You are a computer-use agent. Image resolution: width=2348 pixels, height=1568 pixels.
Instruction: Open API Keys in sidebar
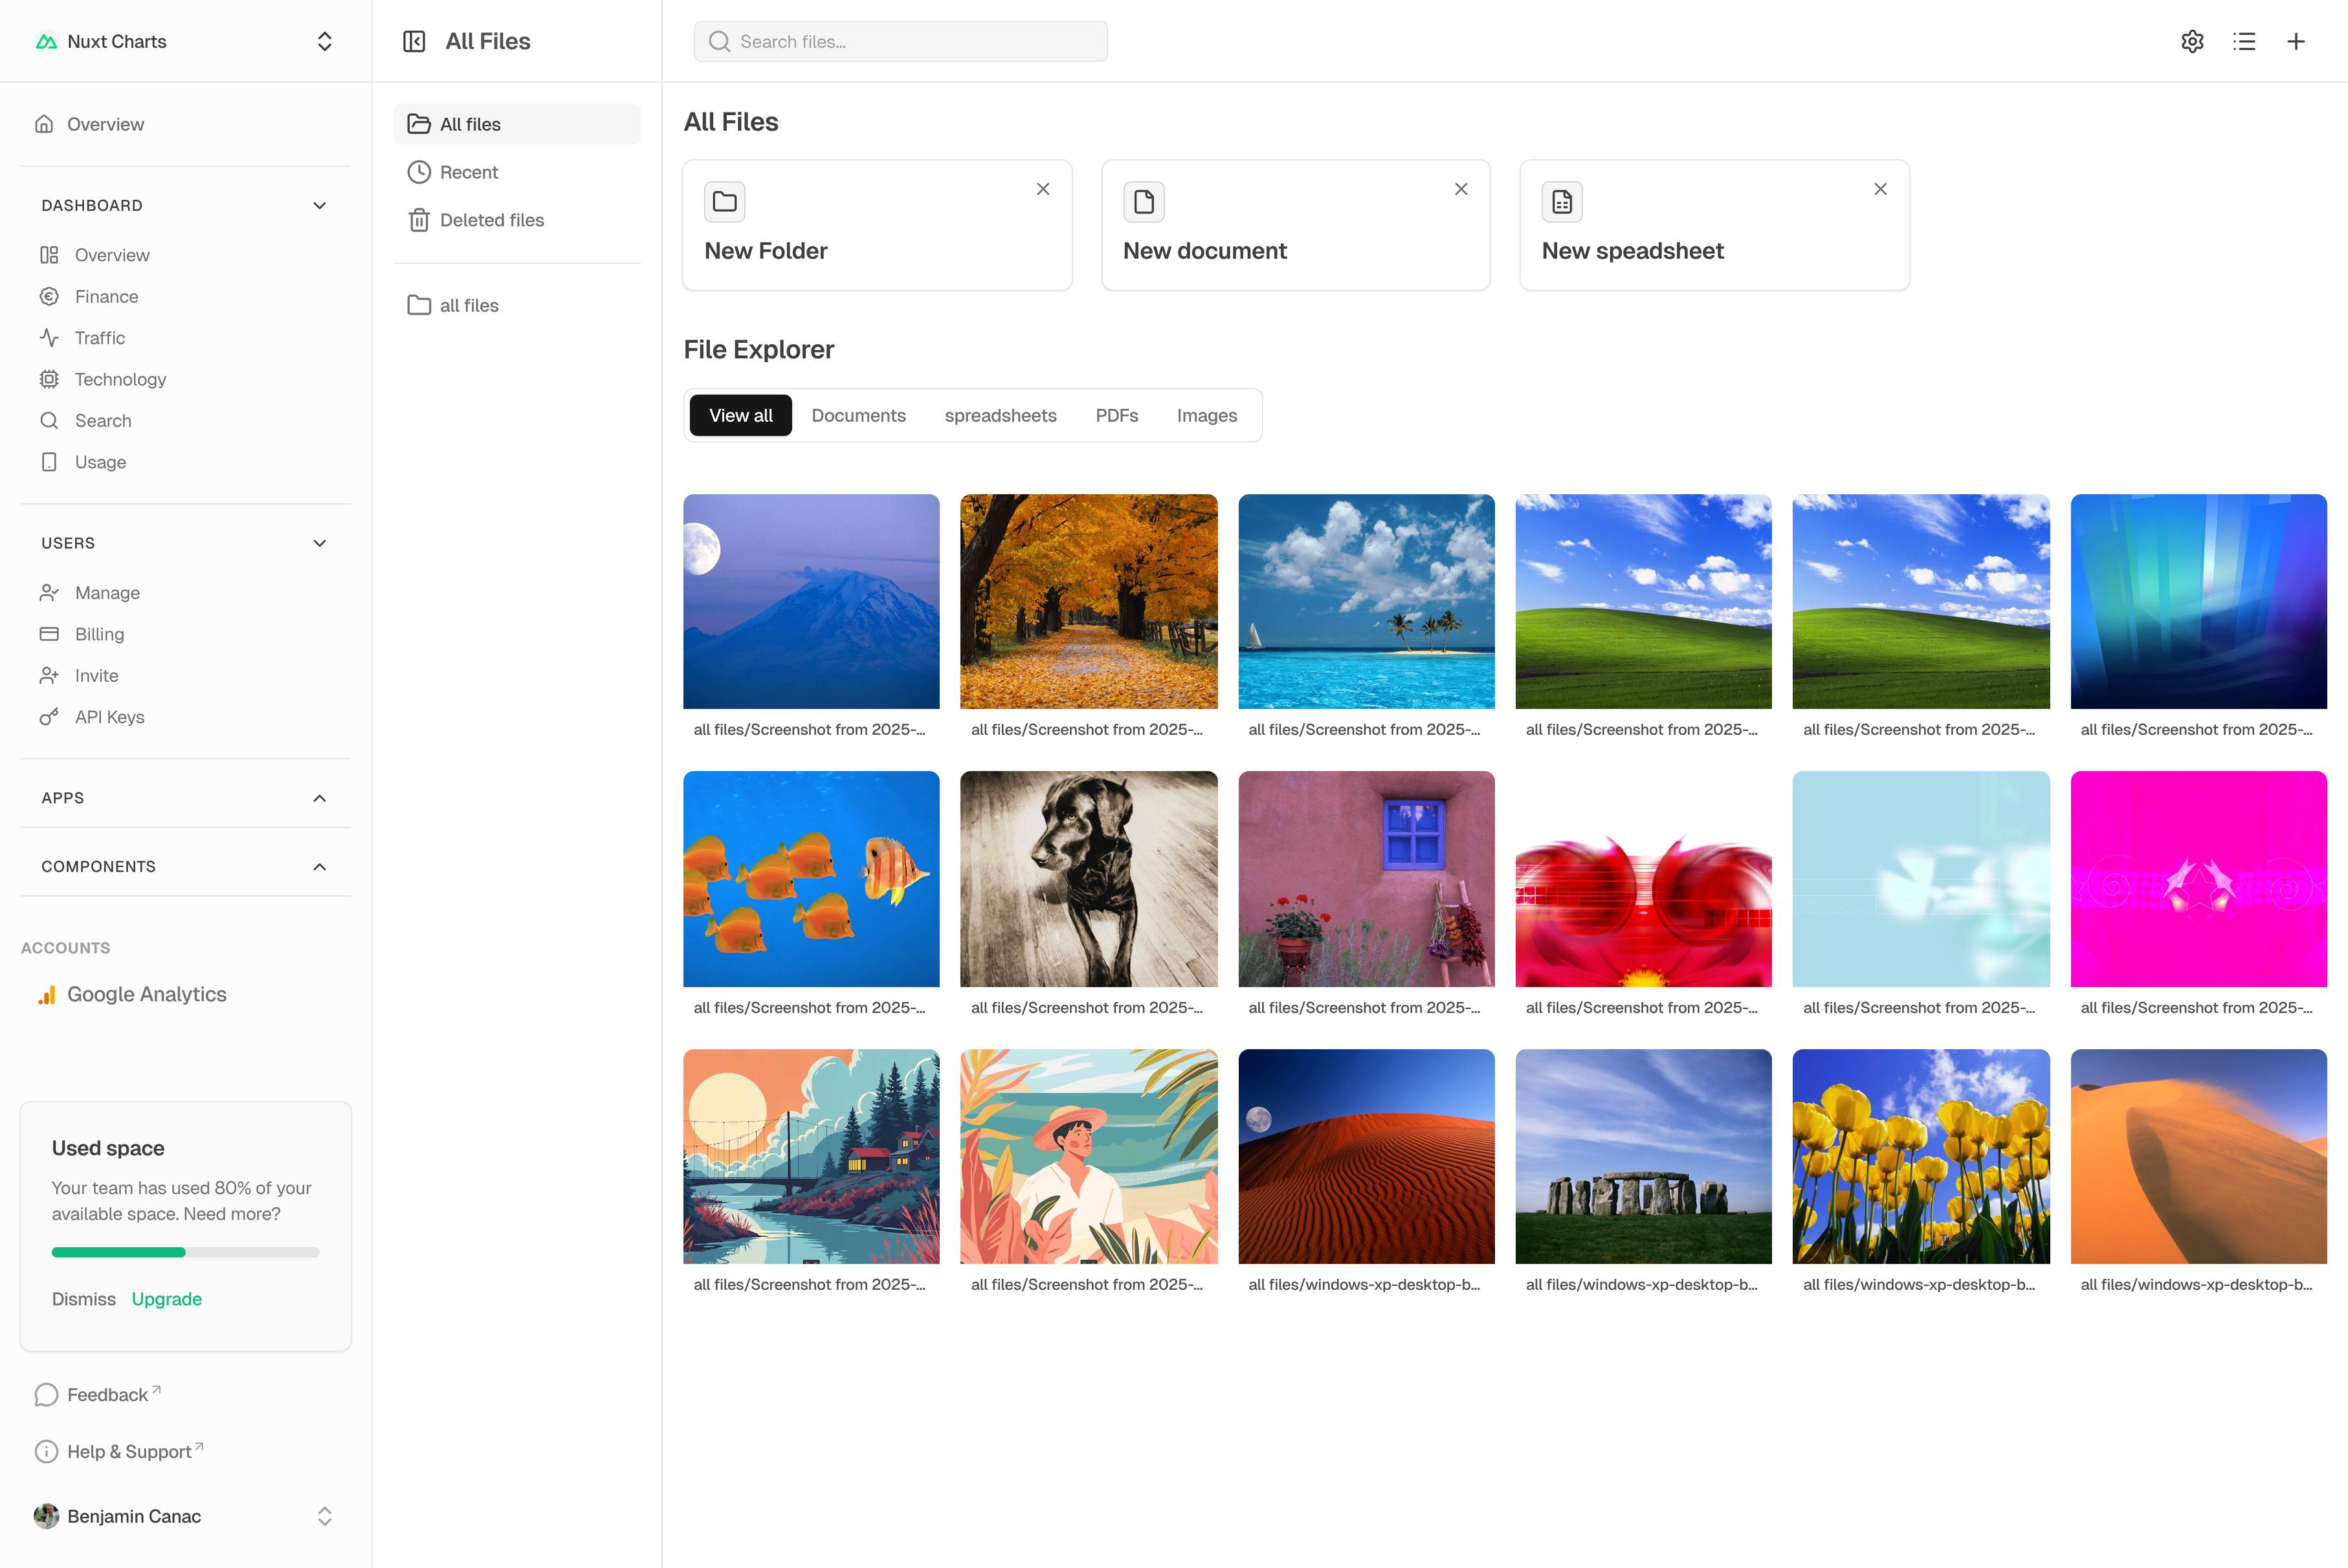click(109, 717)
